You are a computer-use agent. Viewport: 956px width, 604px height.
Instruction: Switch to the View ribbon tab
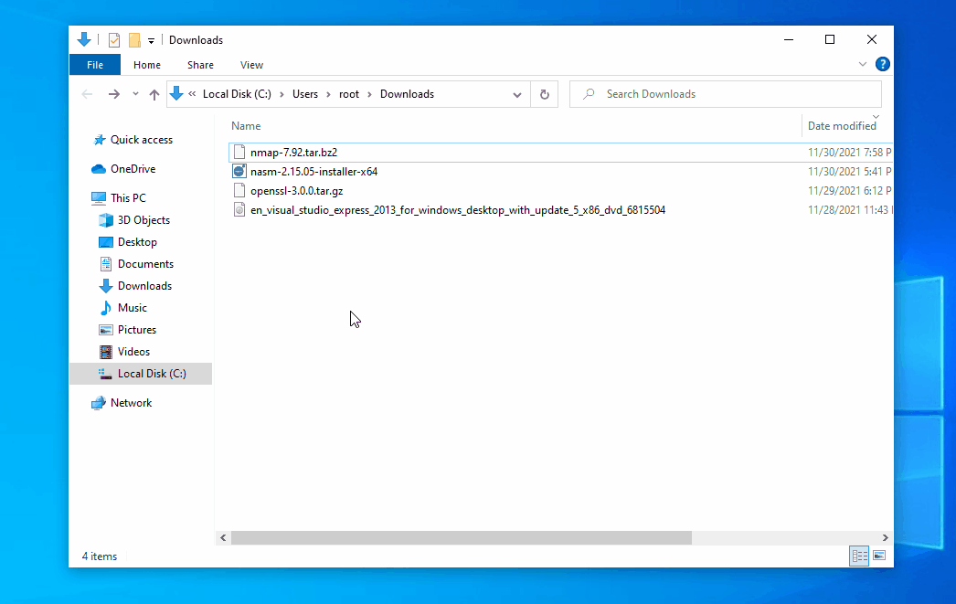click(x=251, y=65)
